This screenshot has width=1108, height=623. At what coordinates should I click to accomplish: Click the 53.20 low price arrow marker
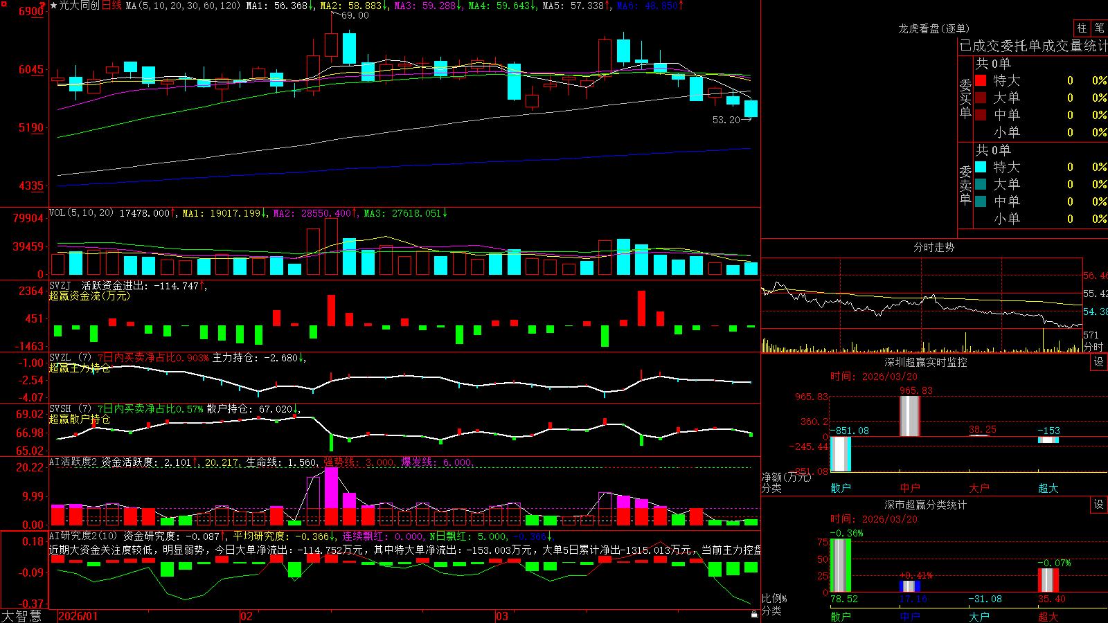click(731, 120)
